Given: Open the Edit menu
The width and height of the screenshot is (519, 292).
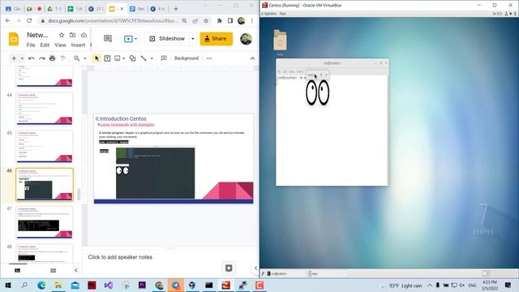Looking at the screenshot, I should tap(45, 45).
